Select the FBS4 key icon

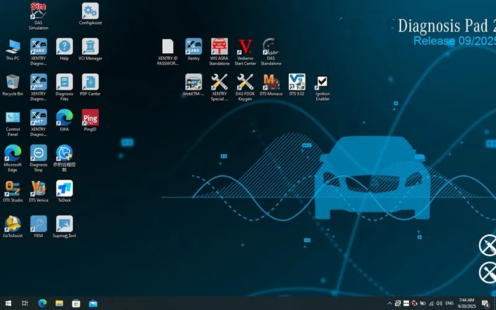pyautogui.click(x=38, y=226)
